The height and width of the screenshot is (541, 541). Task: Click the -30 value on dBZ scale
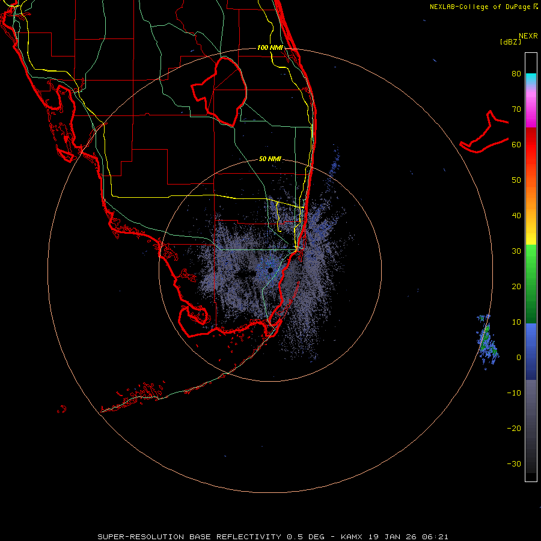coord(514,463)
